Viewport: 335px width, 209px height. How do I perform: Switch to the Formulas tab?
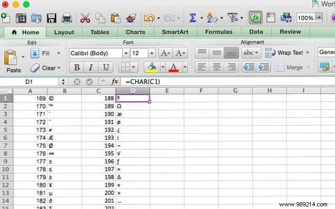tap(219, 32)
